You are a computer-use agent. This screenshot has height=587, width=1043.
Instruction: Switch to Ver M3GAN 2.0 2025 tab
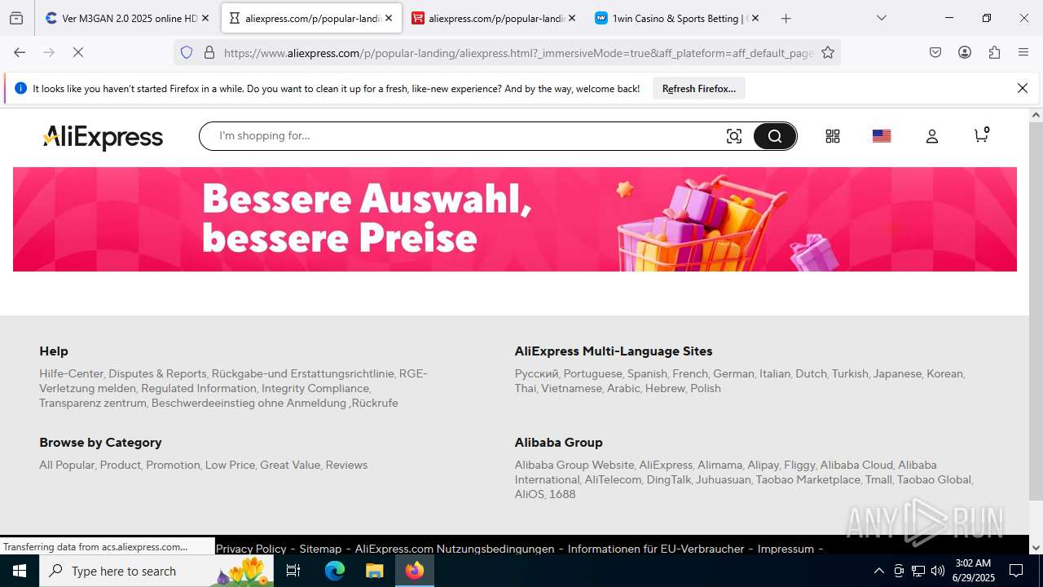pyautogui.click(x=128, y=18)
